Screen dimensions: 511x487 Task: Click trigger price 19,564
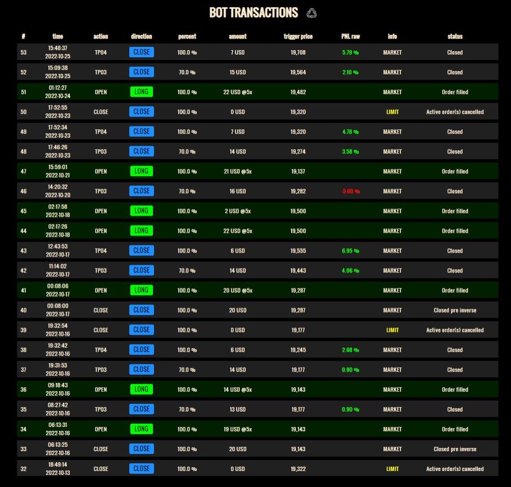(x=298, y=73)
